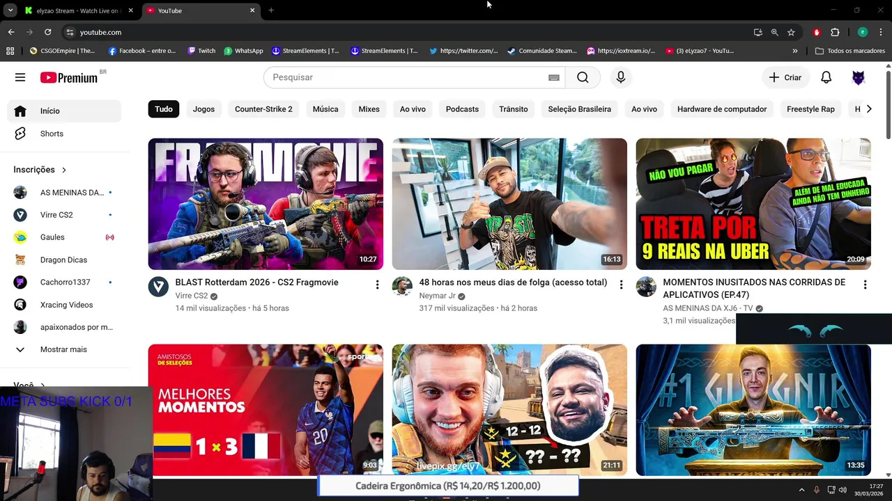892x501 pixels.
Task: Start voice search with microphone icon
Action: click(621, 77)
